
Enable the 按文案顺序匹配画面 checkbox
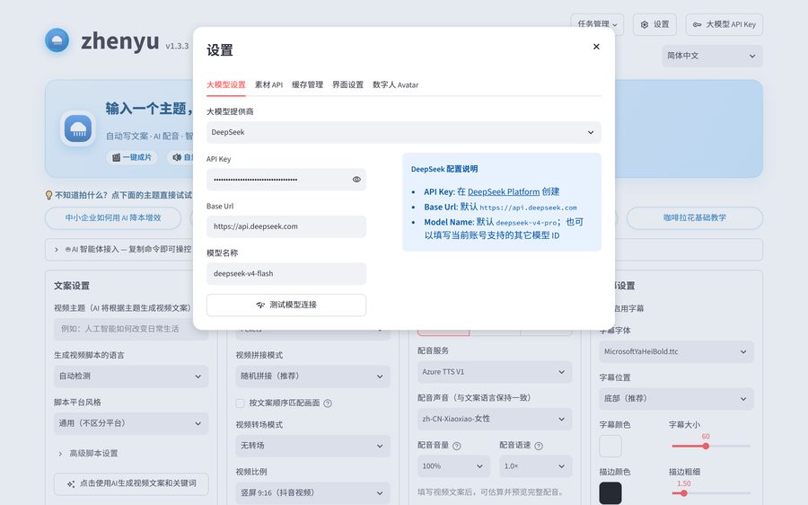tap(240, 403)
